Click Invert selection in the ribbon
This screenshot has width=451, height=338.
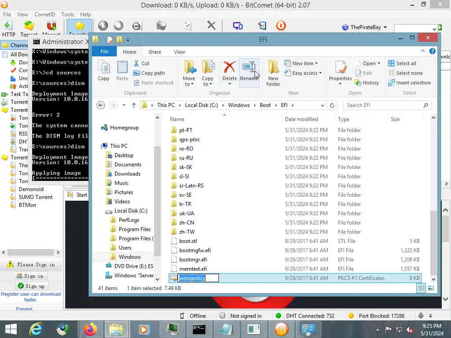[x=409, y=83]
